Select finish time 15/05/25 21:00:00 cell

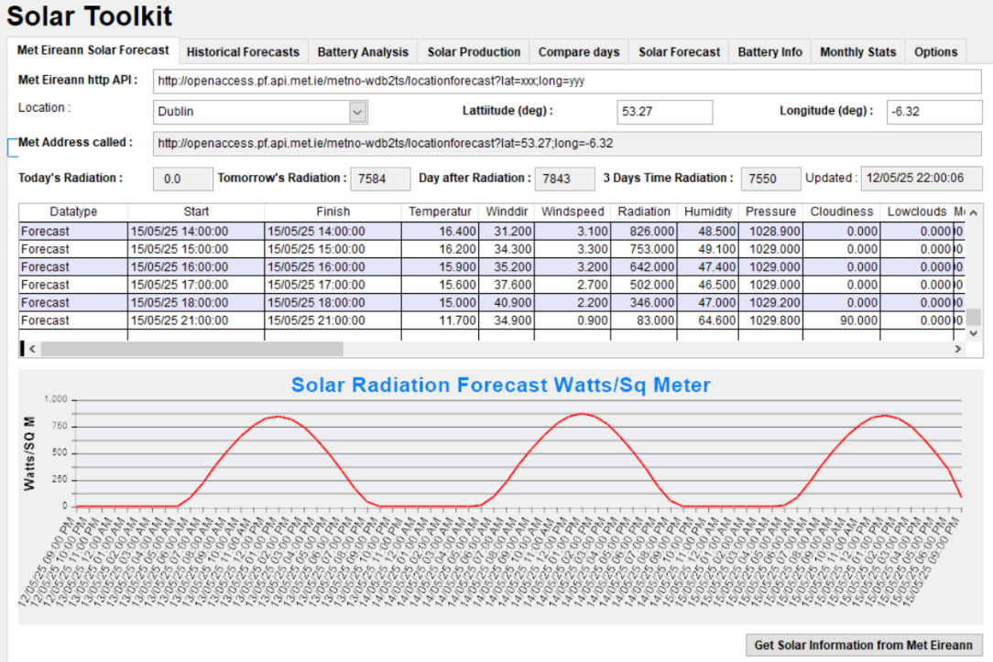333,320
